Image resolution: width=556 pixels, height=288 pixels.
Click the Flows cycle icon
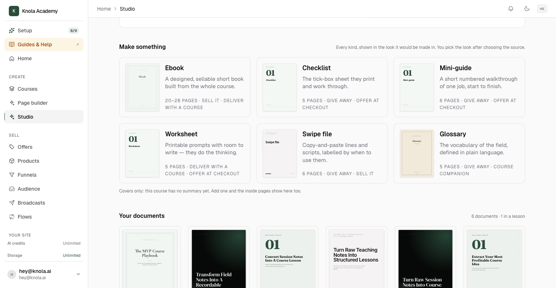pos(12,217)
